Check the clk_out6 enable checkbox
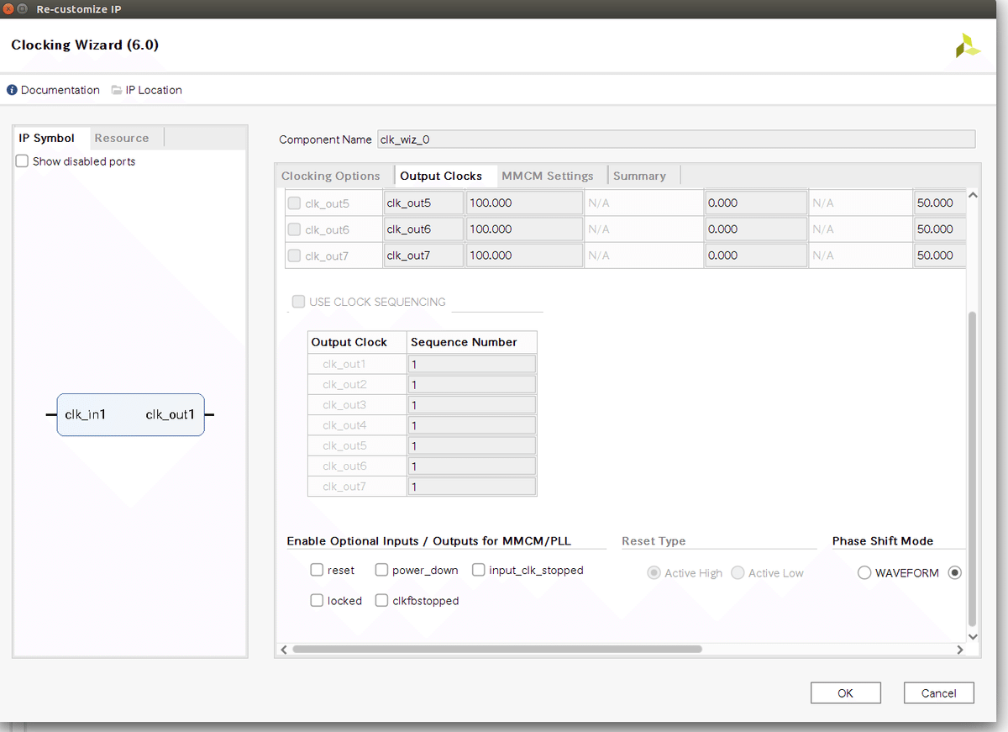Screen dimensions: 1008x732 point(294,229)
